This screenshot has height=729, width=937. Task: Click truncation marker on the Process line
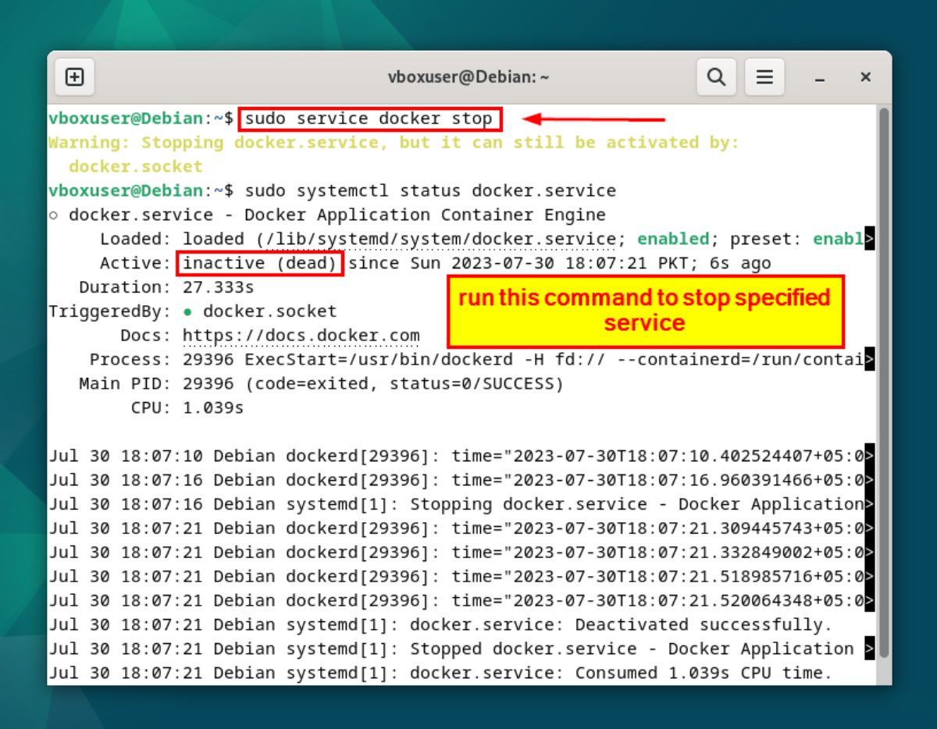tap(869, 360)
